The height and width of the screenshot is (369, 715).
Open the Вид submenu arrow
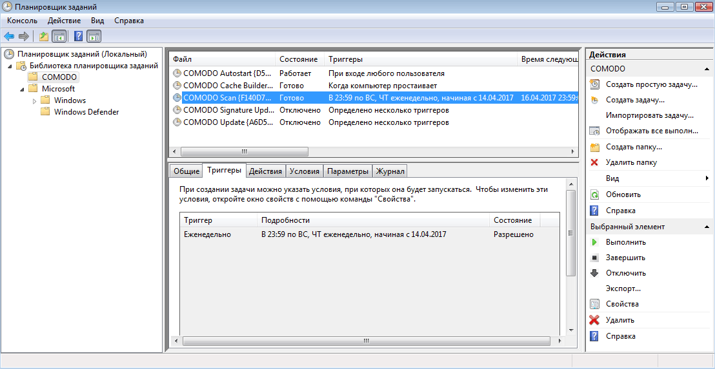pyautogui.click(x=707, y=178)
